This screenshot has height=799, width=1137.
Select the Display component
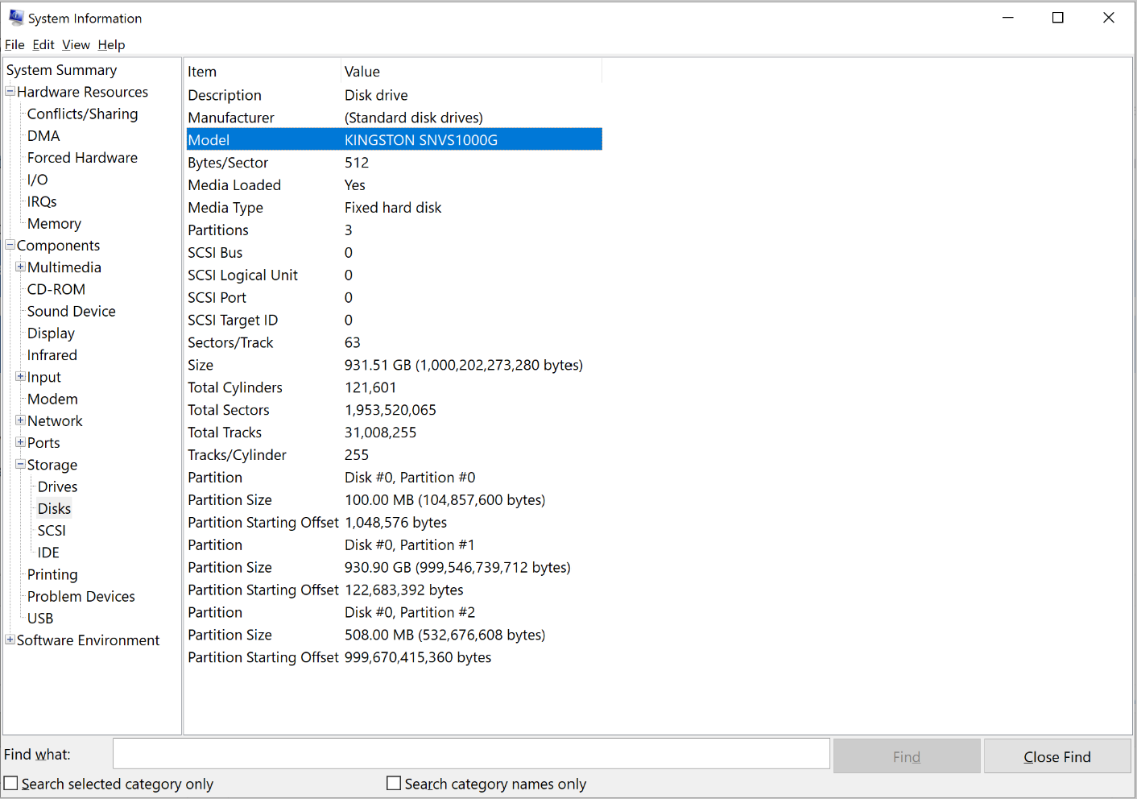(x=50, y=333)
